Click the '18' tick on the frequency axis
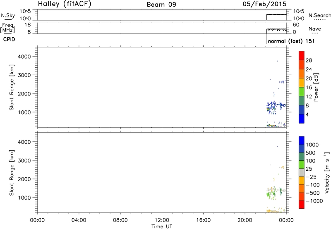The height and width of the screenshot is (229, 331). coord(28,25)
